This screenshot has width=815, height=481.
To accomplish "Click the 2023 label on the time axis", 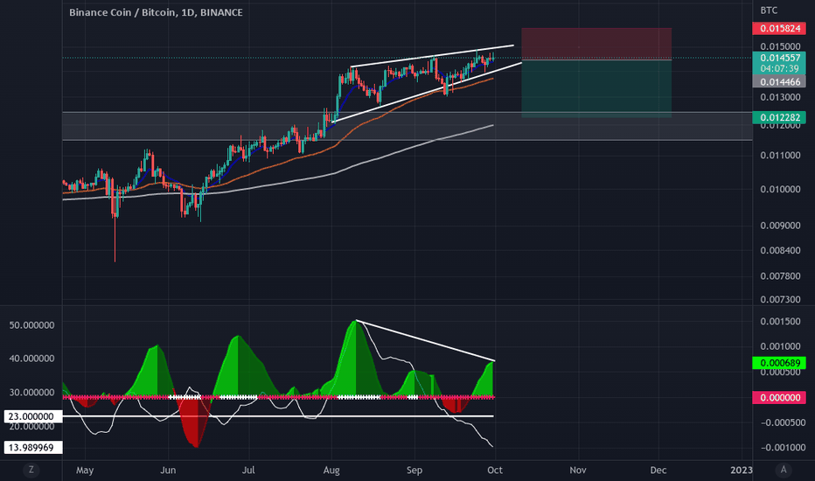I will tap(741, 471).
